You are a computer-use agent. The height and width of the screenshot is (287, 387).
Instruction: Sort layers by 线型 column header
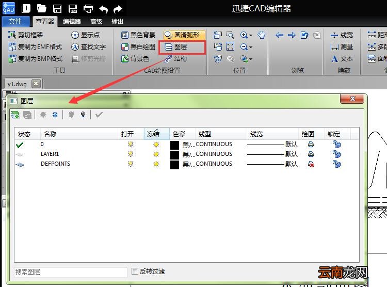tap(221, 134)
